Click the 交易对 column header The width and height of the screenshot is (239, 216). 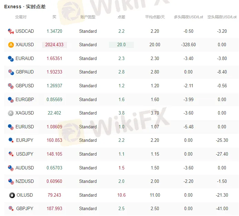[x=21, y=17]
